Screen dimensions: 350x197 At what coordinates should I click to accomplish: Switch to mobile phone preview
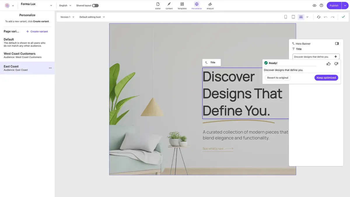click(x=286, y=17)
